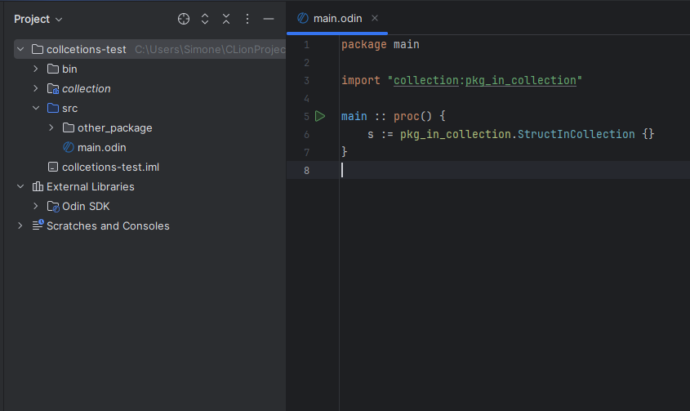Viewport: 690px width, 411px height.
Task: Click the Collapse All icon in Project panel
Action: coord(226,19)
